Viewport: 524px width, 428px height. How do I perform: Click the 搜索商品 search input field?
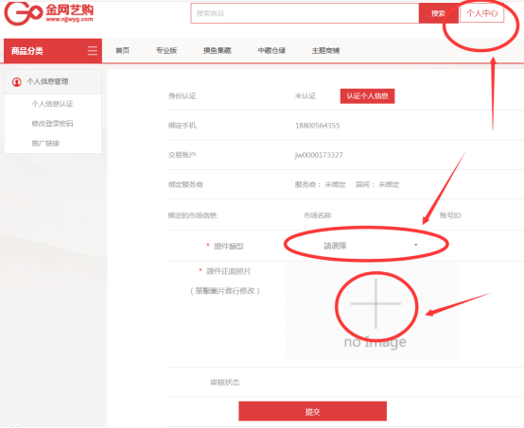(305, 13)
